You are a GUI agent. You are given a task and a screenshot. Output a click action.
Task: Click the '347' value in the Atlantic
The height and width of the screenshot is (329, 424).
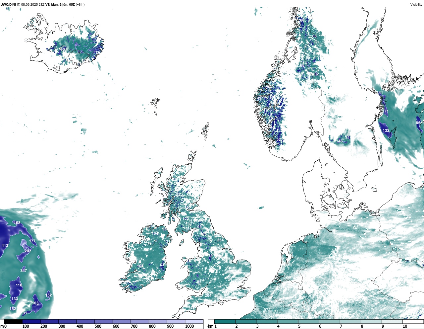click(x=24, y=271)
